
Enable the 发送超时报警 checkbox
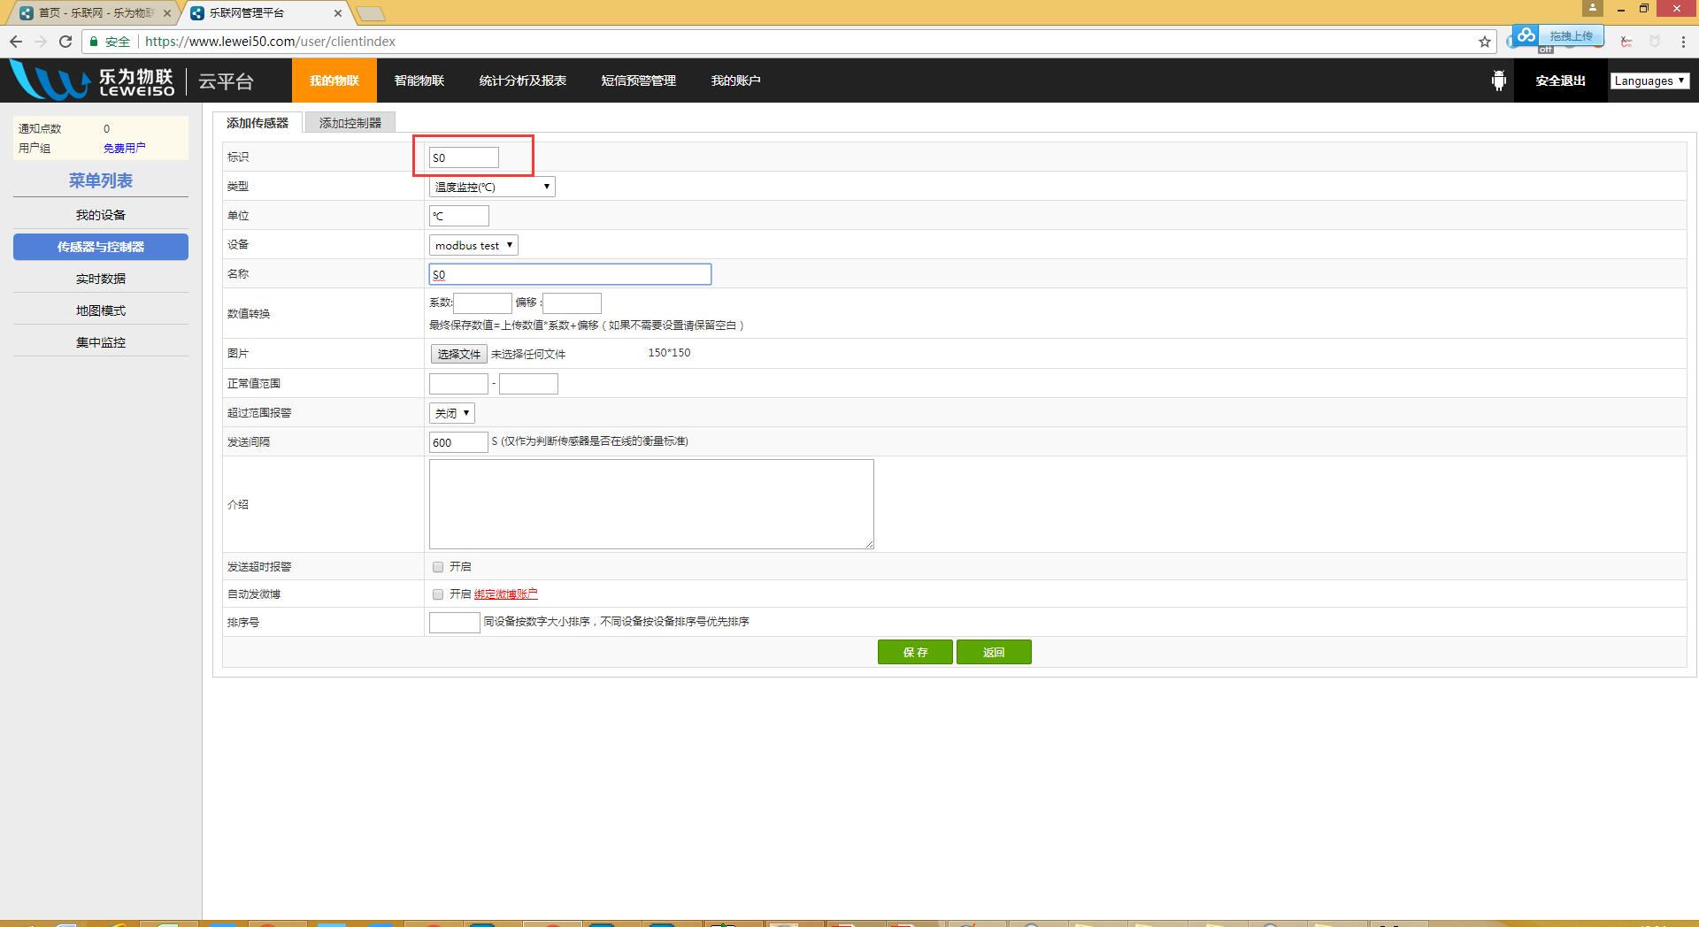click(438, 567)
